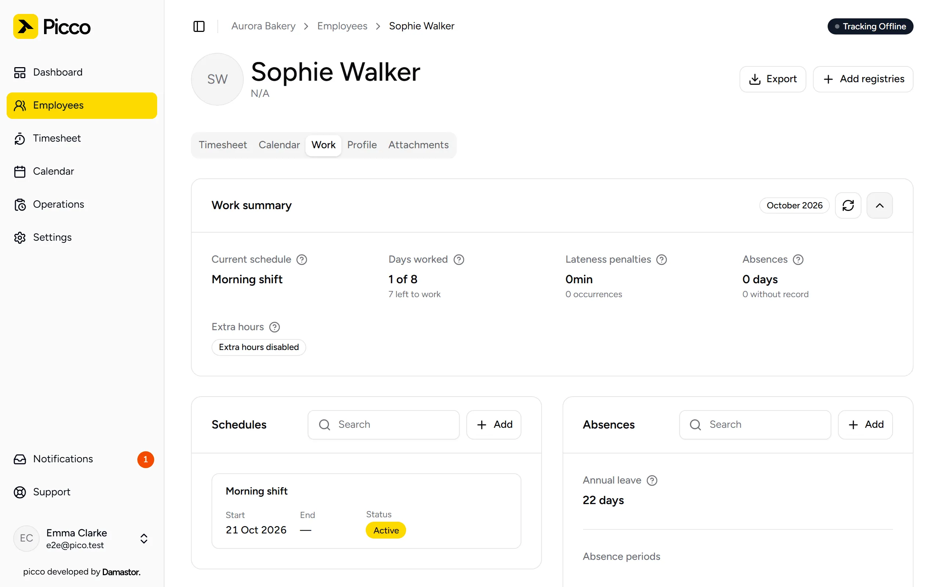Switch to the Calendar tab
The height and width of the screenshot is (587, 940).
click(279, 145)
